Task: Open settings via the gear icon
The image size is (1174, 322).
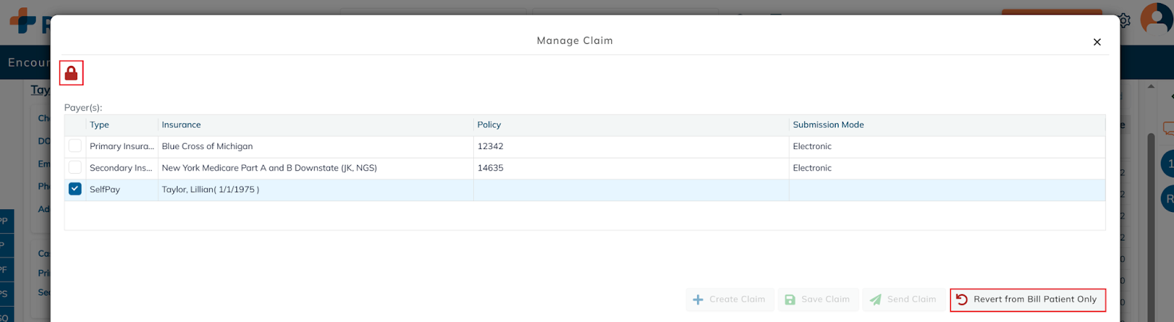Action: tap(1124, 21)
